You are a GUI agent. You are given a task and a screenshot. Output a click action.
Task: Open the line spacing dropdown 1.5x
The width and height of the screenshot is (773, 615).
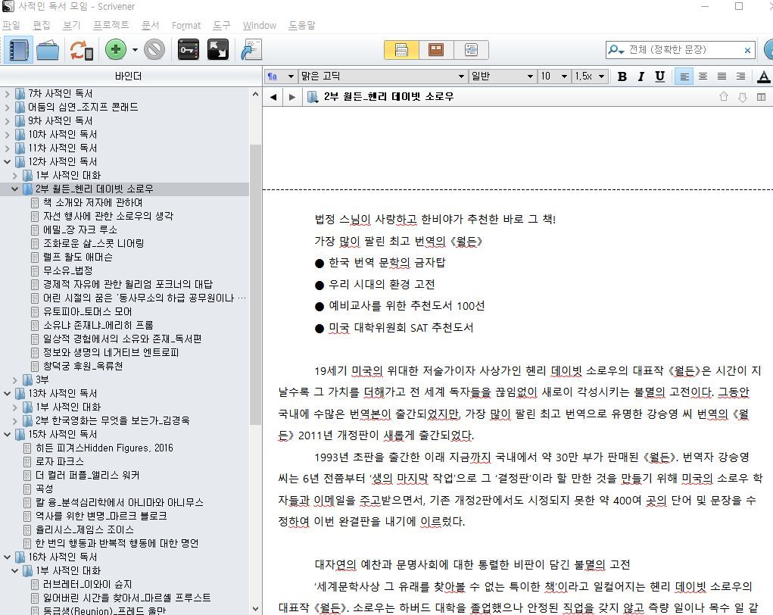[590, 76]
